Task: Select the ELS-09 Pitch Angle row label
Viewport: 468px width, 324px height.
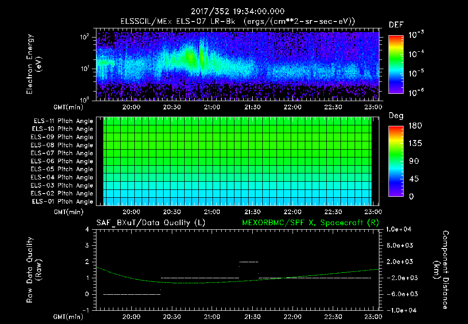Action: point(62,137)
